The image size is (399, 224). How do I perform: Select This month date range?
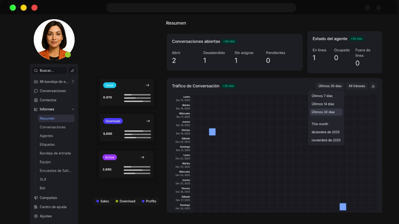tap(320, 124)
